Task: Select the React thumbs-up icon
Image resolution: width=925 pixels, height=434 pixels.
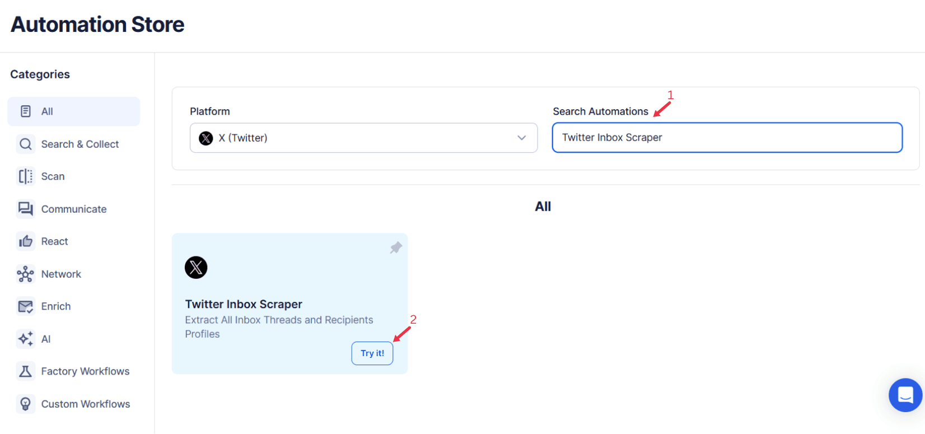Action: [25, 241]
